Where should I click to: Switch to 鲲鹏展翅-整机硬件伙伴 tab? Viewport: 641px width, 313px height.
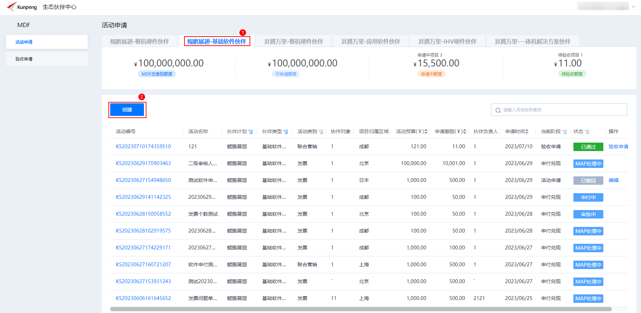coord(140,41)
